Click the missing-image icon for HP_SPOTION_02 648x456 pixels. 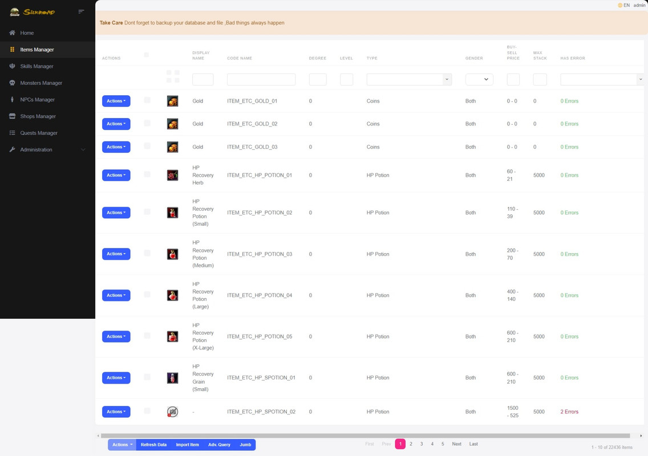click(x=172, y=412)
